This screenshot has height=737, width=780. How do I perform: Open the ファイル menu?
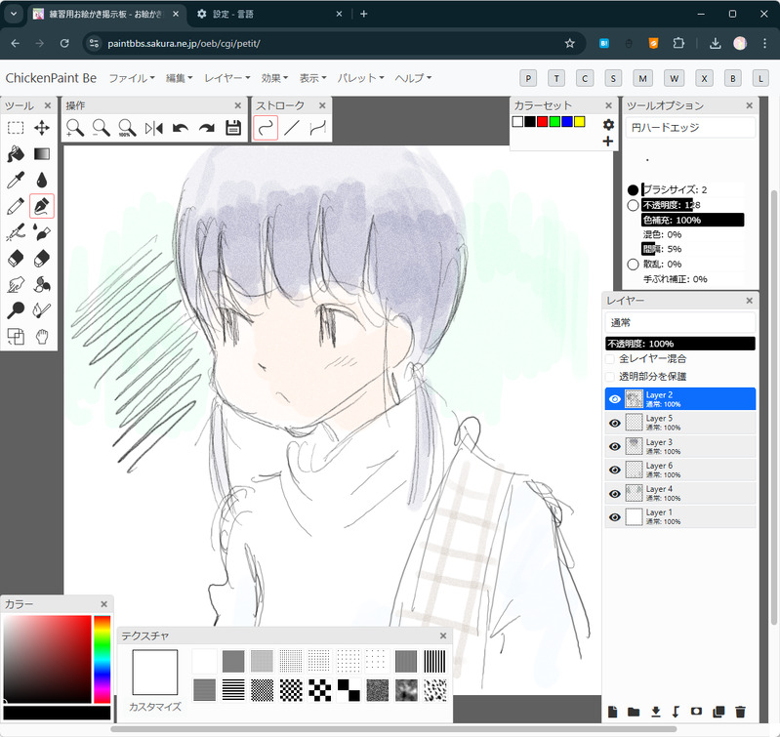tap(132, 78)
